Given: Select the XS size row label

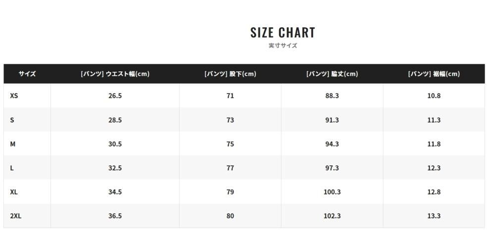Looking at the screenshot, I should [14, 96].
